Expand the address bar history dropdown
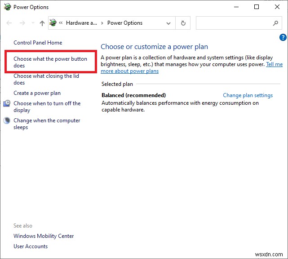 (x=168, y=23)
